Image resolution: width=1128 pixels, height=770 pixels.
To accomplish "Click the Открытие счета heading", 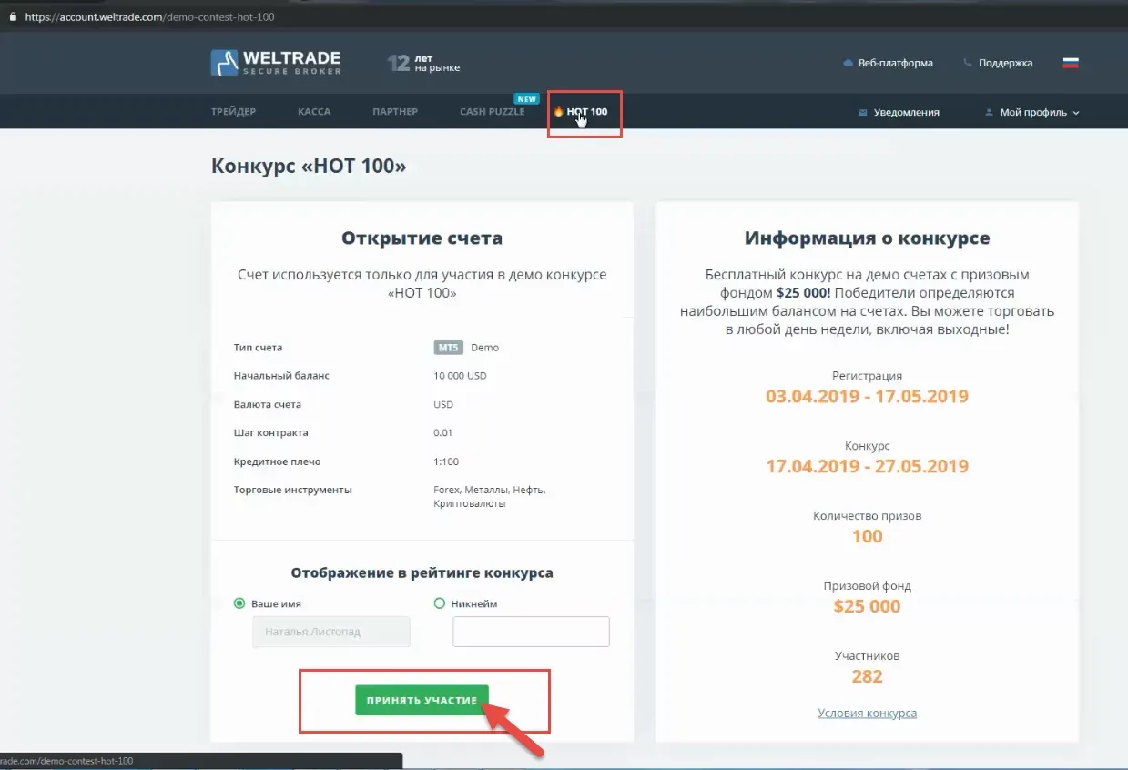I will point(422,238).
